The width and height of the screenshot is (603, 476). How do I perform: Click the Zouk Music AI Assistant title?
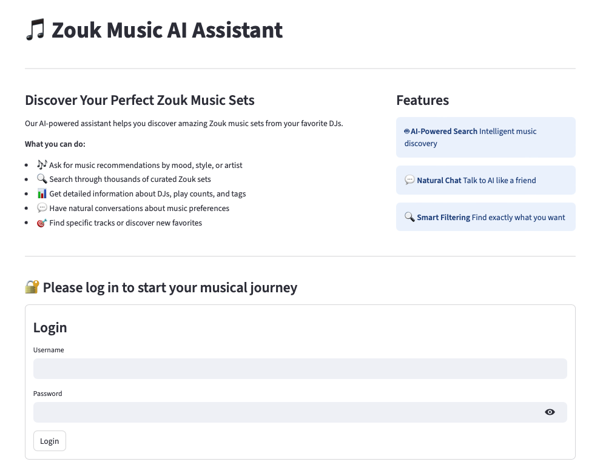click(x=167, y=30)
